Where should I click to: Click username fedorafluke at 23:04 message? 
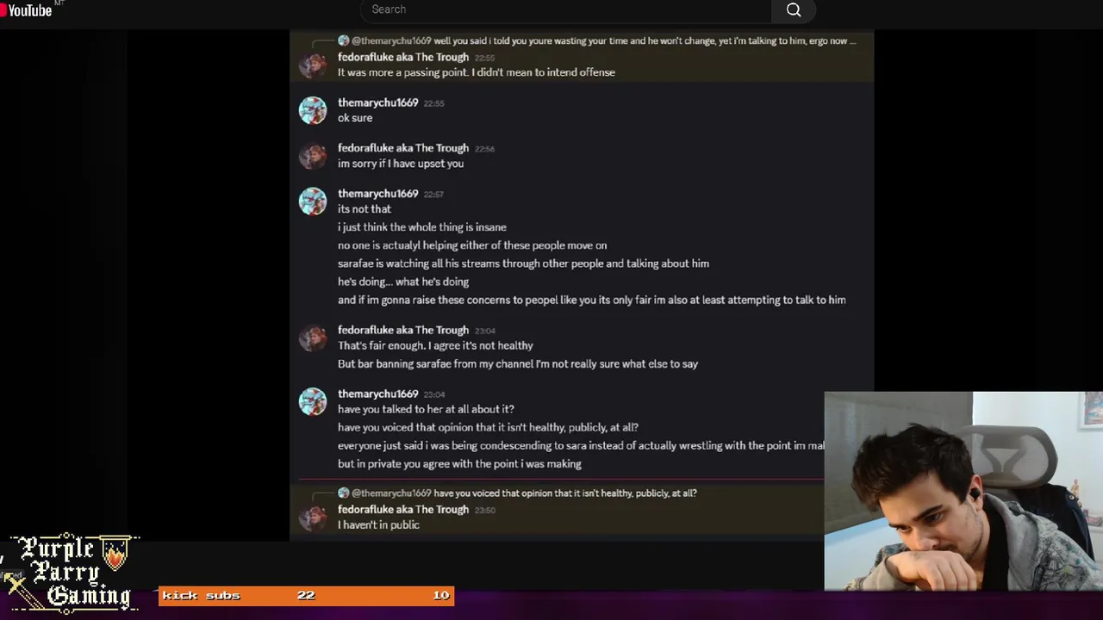click(x=403, y=330)
